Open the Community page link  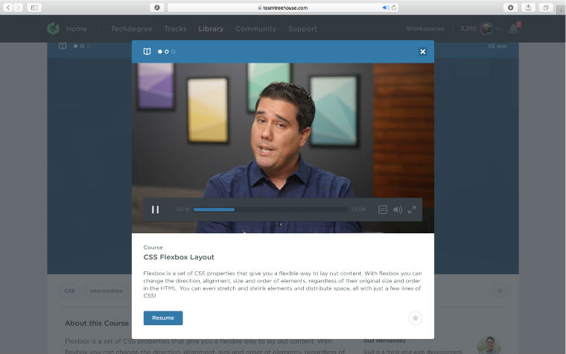click(x=255, y=29)
